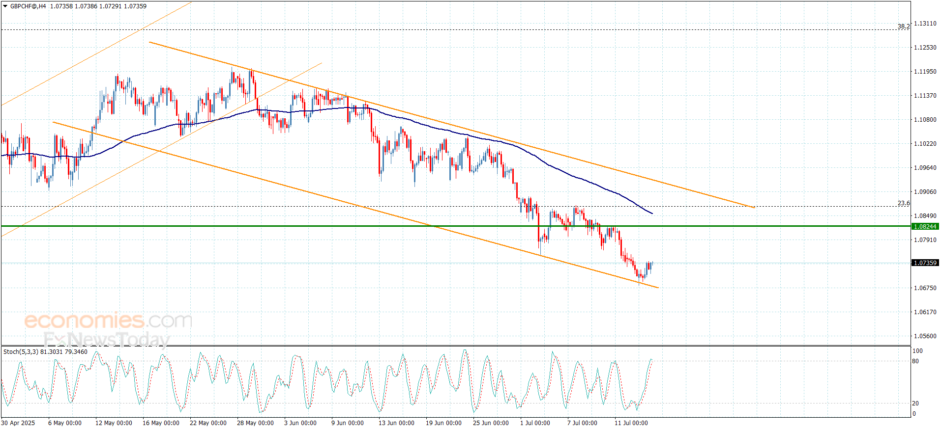
Task: Select the 1.05600 price axis label
Action: tap(925, 336)
